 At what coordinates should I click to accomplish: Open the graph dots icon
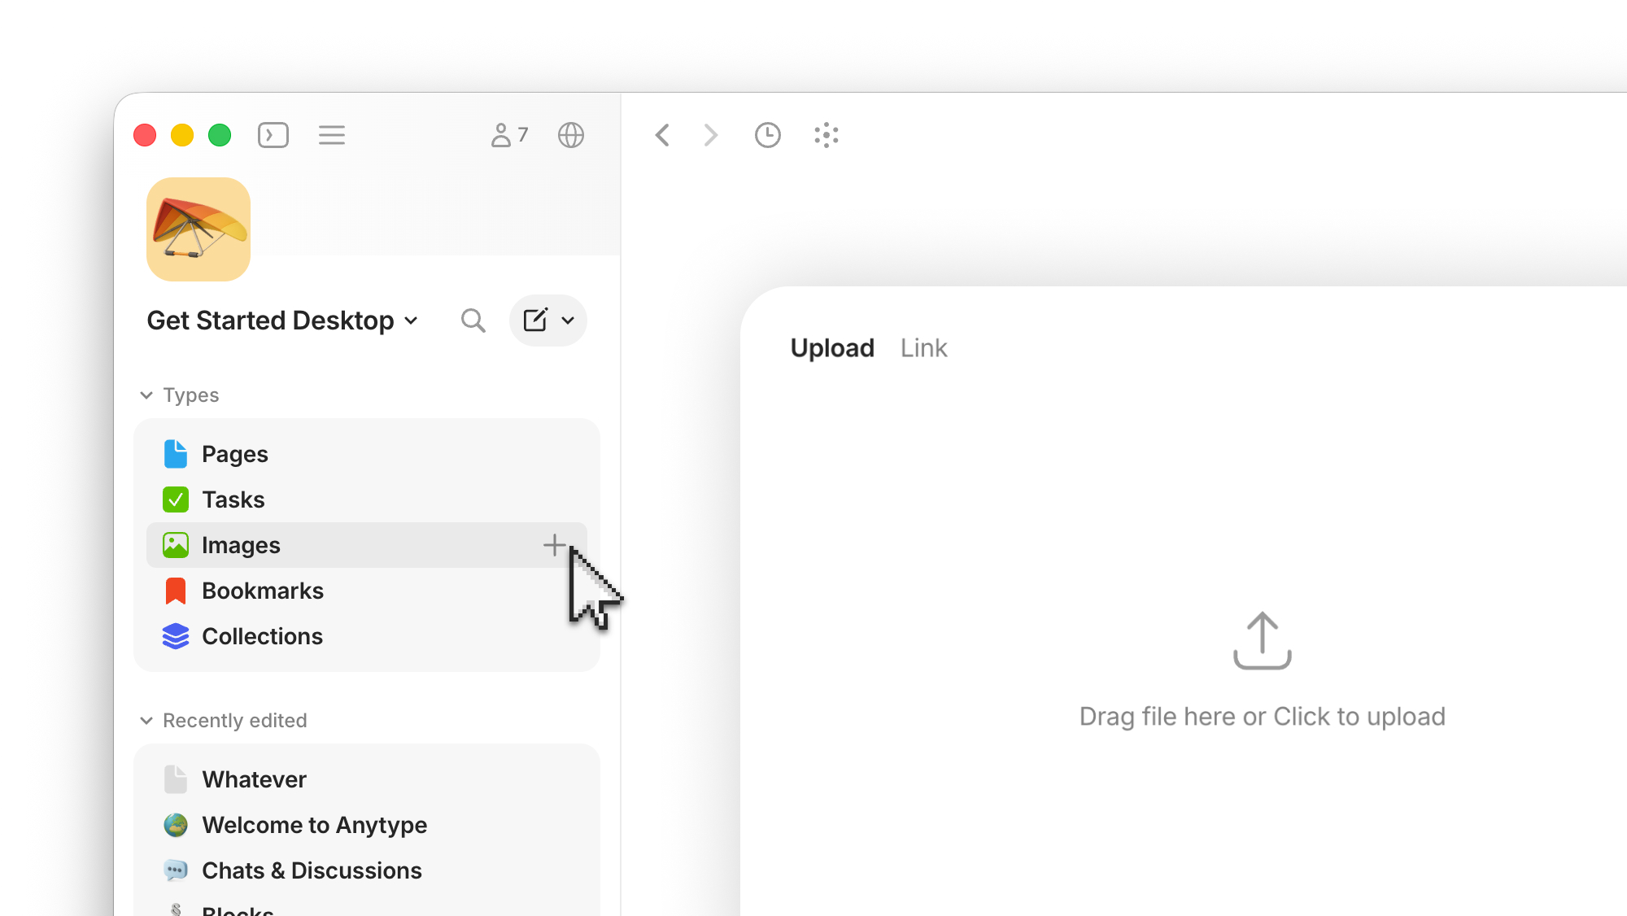coord(827,135)
